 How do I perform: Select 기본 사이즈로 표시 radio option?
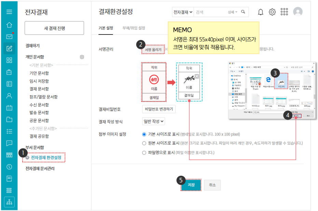144,134
